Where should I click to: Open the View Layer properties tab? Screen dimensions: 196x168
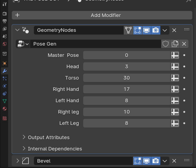point(5,29)
